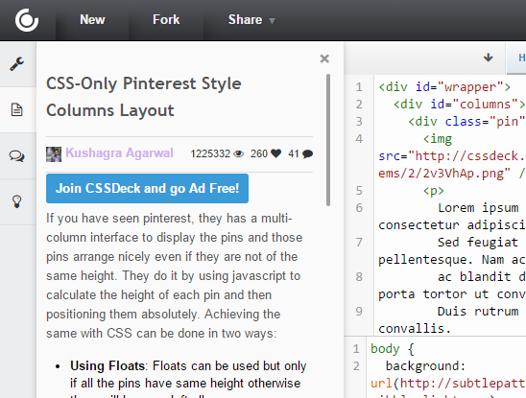Click the CSS-Only Pinterest Style Columns Layout title

[144, 97]
